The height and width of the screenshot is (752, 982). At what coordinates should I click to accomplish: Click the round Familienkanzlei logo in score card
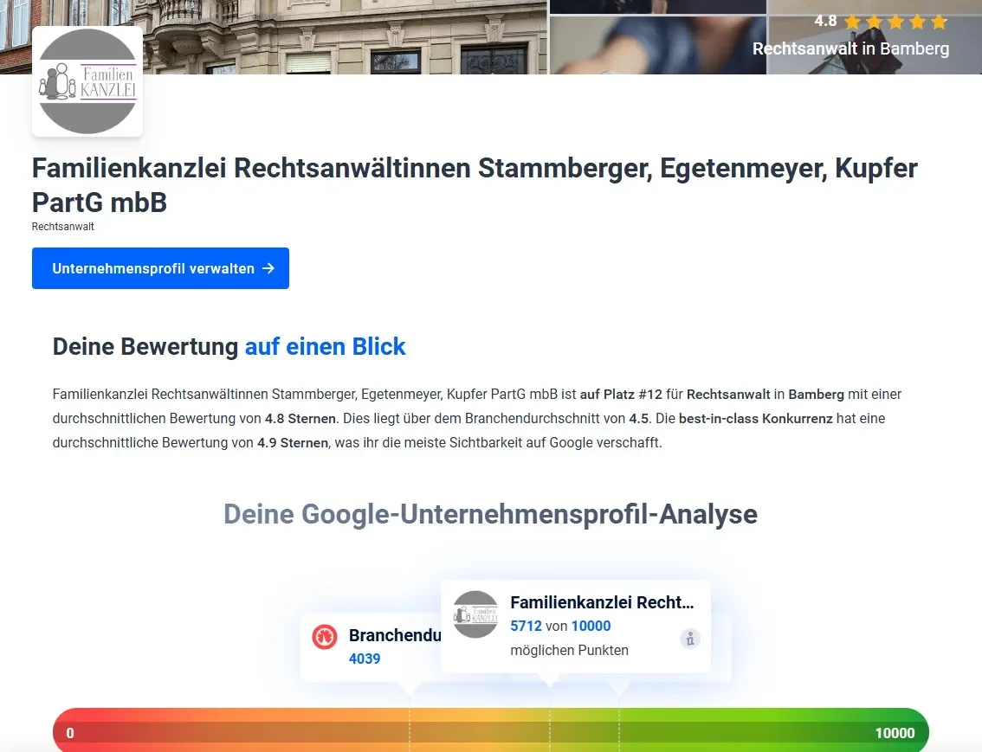(475, 614)
